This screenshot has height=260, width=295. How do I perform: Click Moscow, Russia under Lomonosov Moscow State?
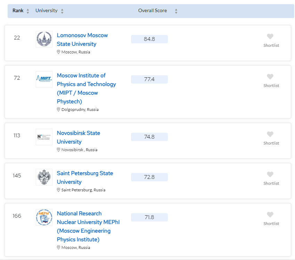(x=76, y=52)
